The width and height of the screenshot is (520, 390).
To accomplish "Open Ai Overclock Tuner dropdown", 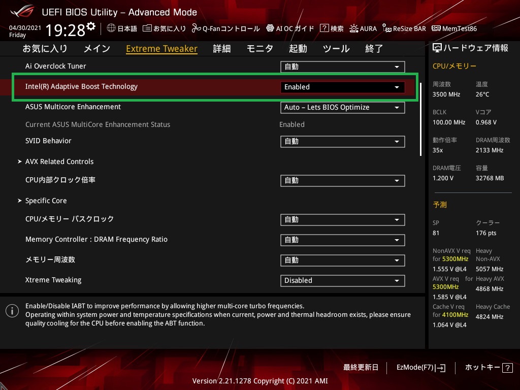I will (x=343, y=67).
